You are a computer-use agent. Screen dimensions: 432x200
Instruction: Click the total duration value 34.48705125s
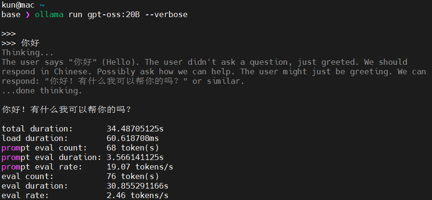tap(136, 129)
